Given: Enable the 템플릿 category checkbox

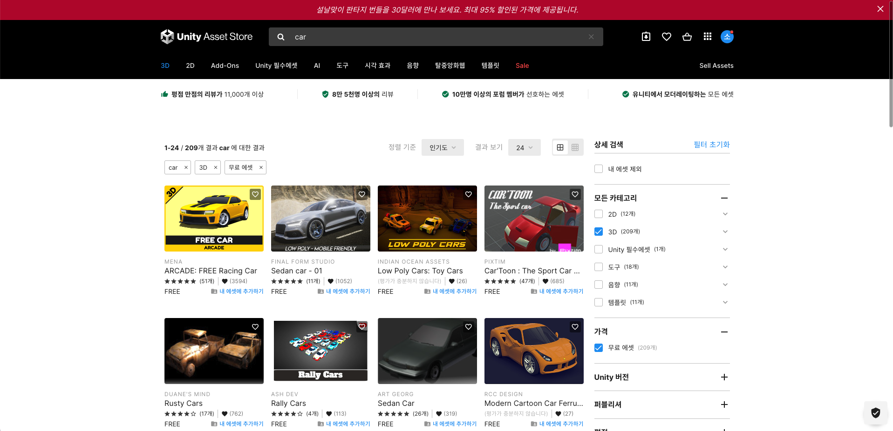Looking at the screenshot, I should [599, 302].
